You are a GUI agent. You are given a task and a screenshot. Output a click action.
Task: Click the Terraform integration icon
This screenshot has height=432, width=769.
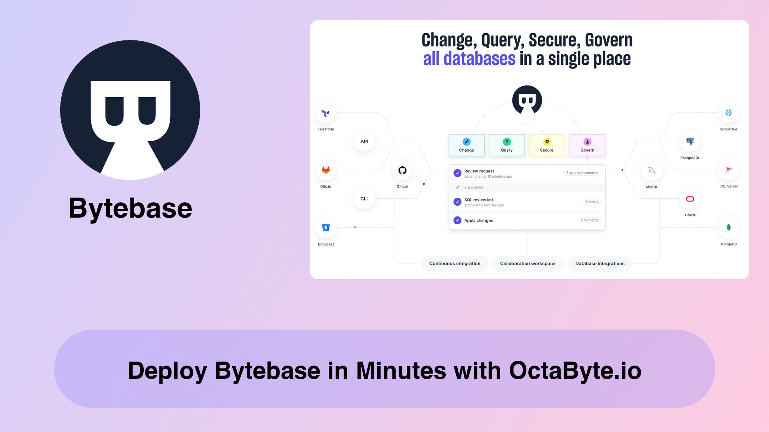pyautogui.click(x=325, y=113)
